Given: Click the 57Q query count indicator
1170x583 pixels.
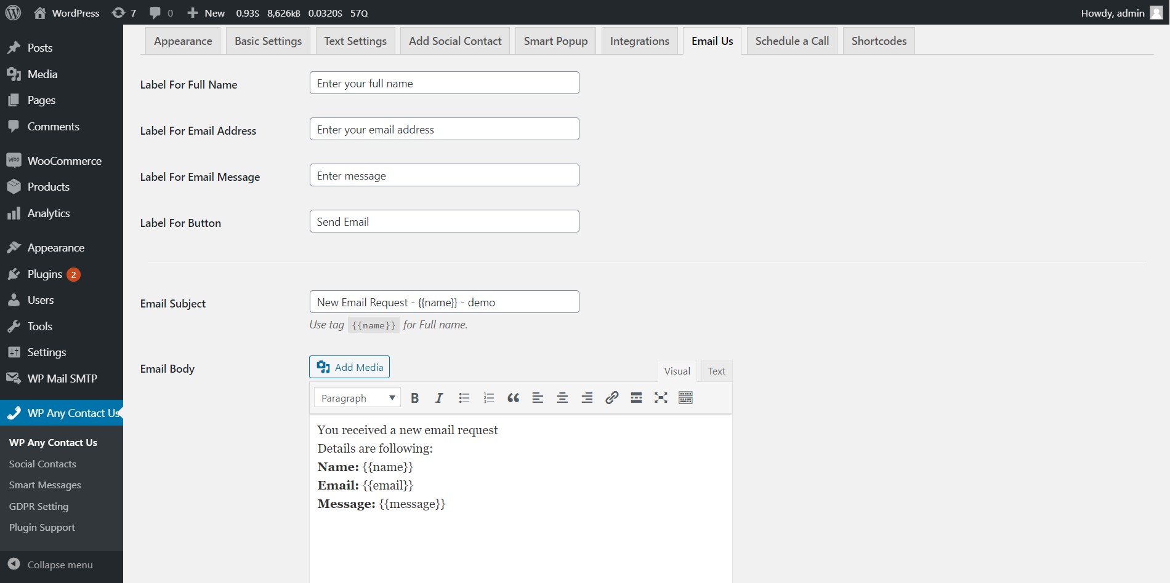Looking at the screenshot, I should (x=359, y=13).
